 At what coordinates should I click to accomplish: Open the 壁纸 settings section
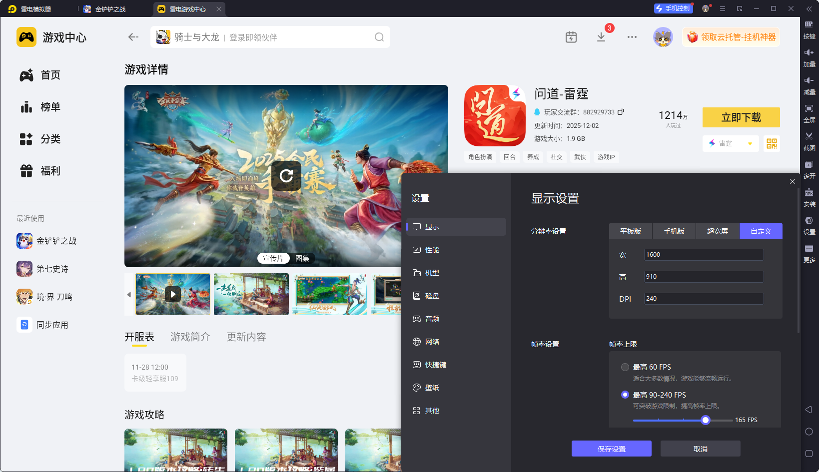coord(456,388)
